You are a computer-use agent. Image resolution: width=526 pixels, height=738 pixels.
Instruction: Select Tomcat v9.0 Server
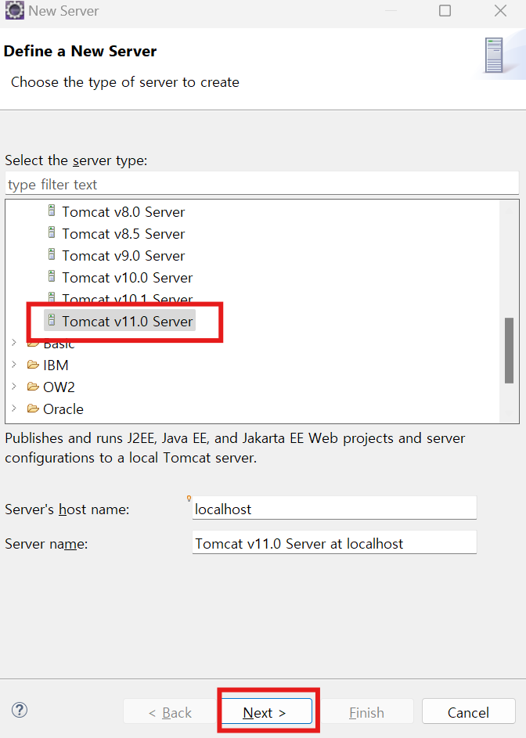123,256
